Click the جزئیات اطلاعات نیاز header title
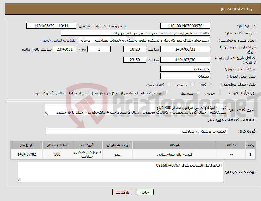 point(236,9)
